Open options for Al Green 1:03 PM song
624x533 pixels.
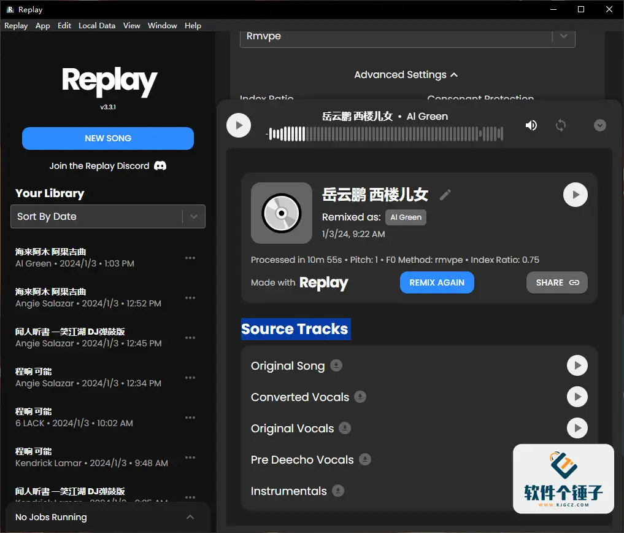190,258
